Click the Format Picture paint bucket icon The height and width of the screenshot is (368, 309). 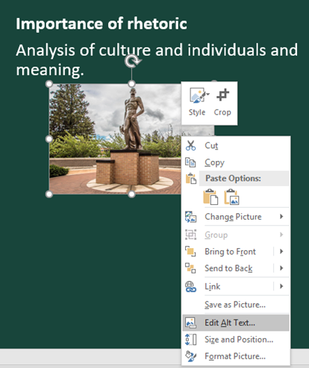[190, 356]
